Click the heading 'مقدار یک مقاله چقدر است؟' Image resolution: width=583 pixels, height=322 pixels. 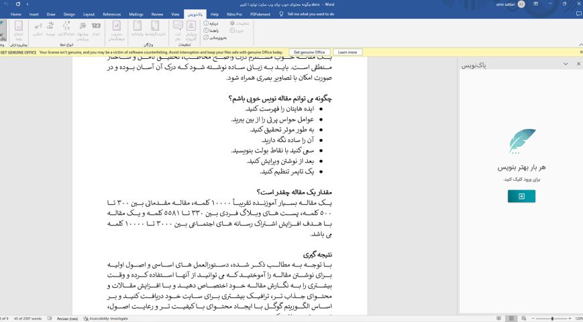coord(294,192)
